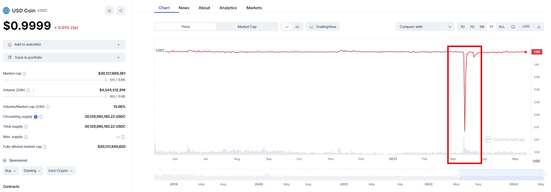Click info icon beside Max. supply label
Viewport: 551px width, 192px height.
(26, 137)
